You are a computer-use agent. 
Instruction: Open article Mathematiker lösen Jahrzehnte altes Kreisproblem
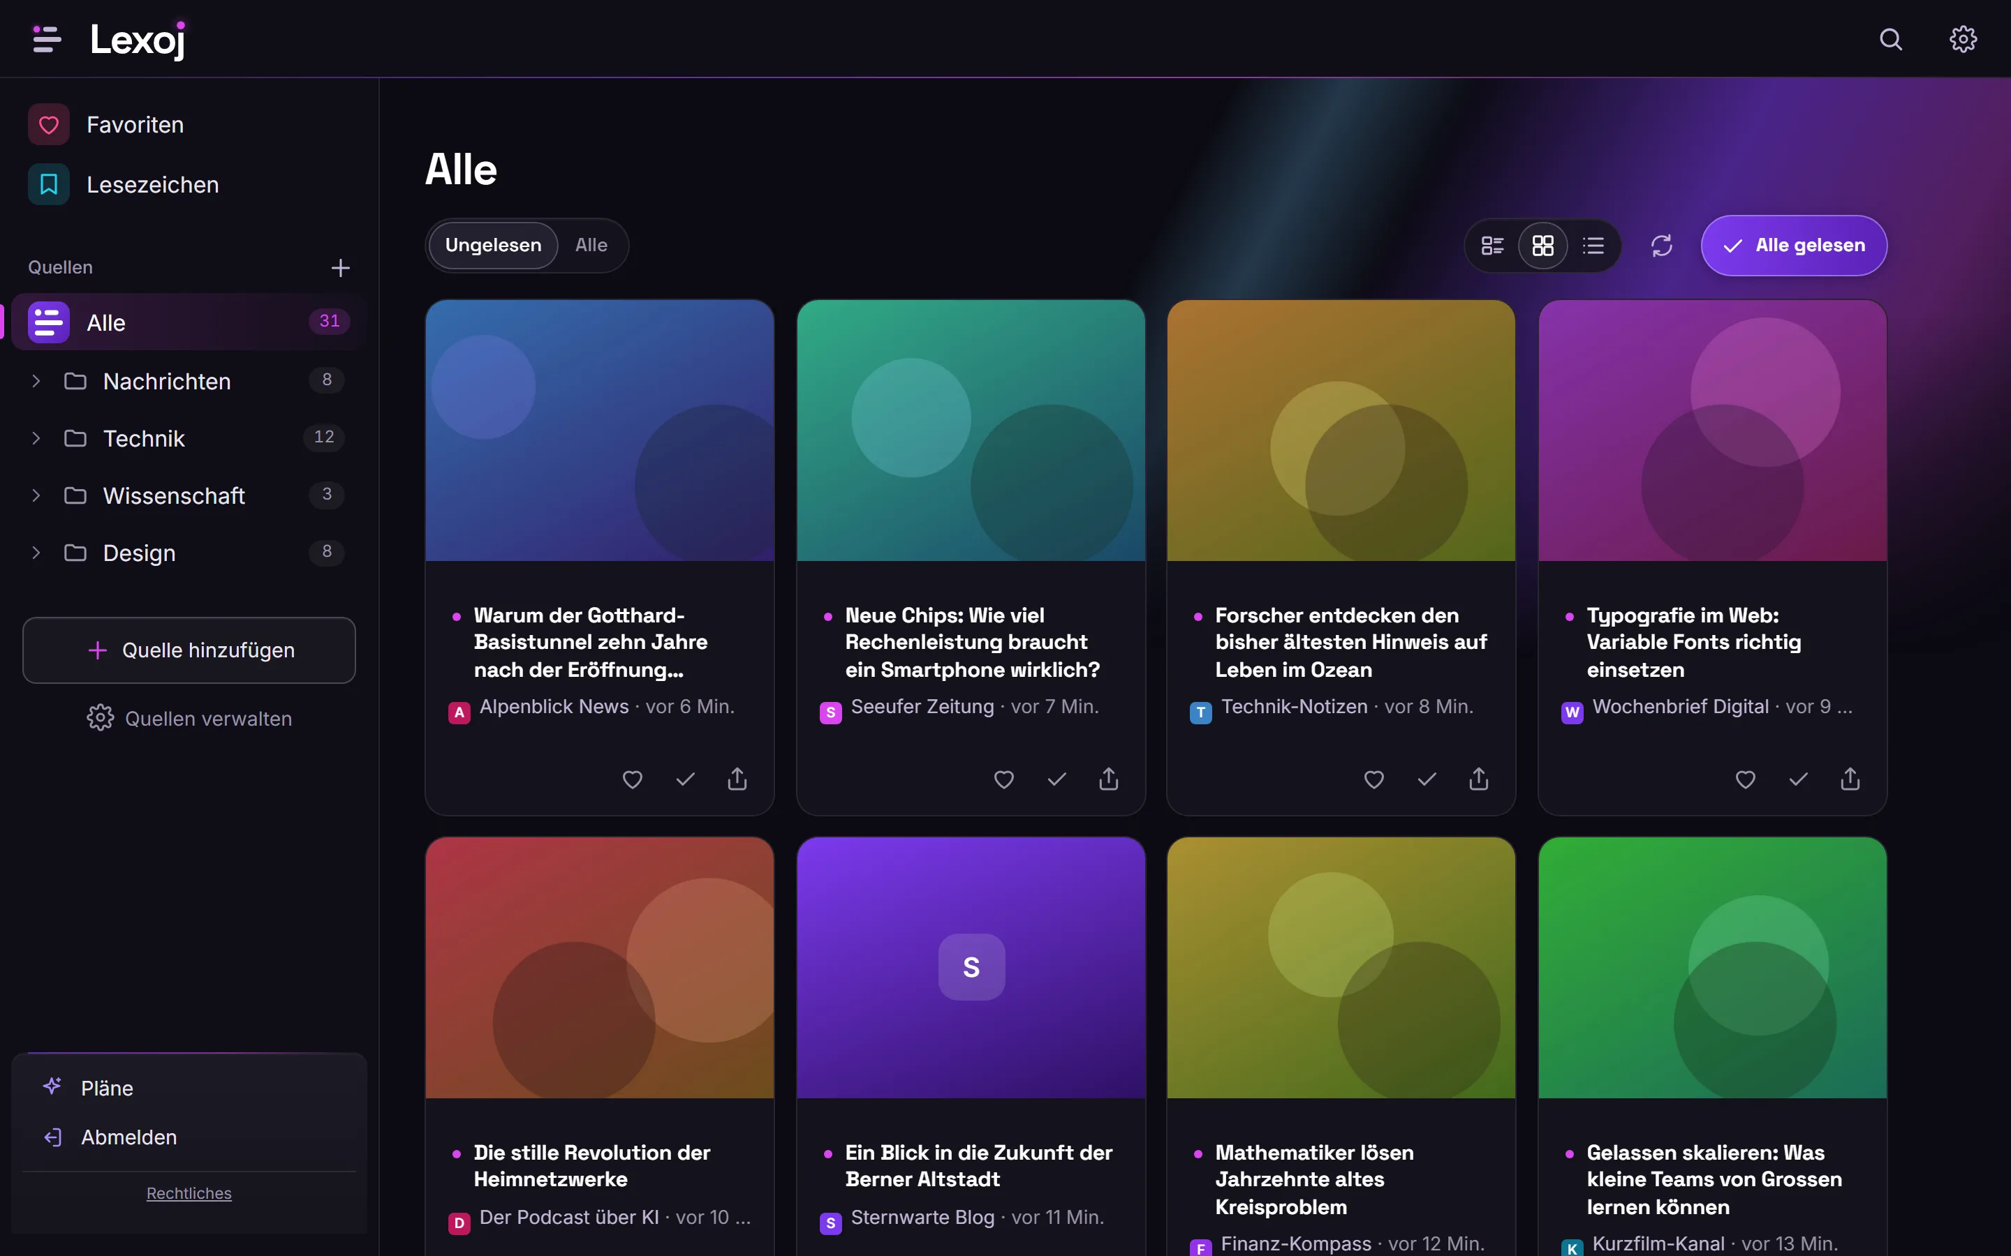(x=1314, y=1179)
